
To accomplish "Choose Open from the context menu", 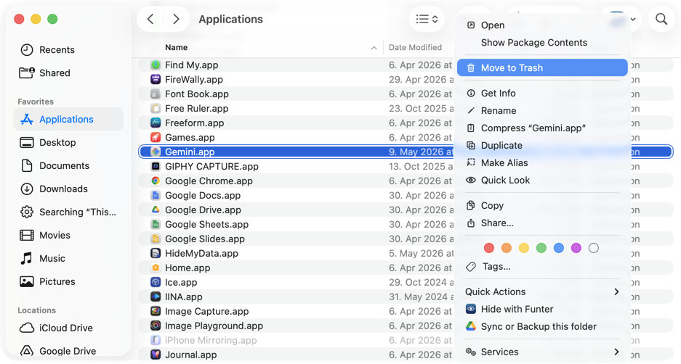I will [542, 25].
